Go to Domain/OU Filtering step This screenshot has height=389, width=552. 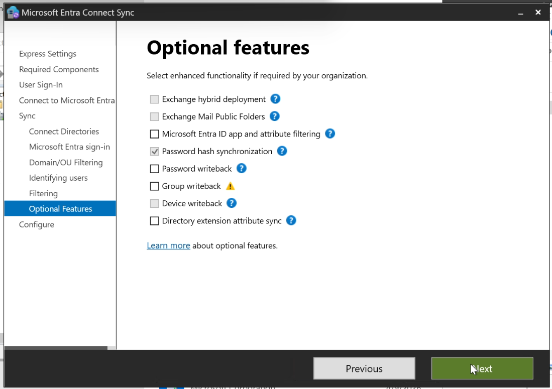point(66,163)
